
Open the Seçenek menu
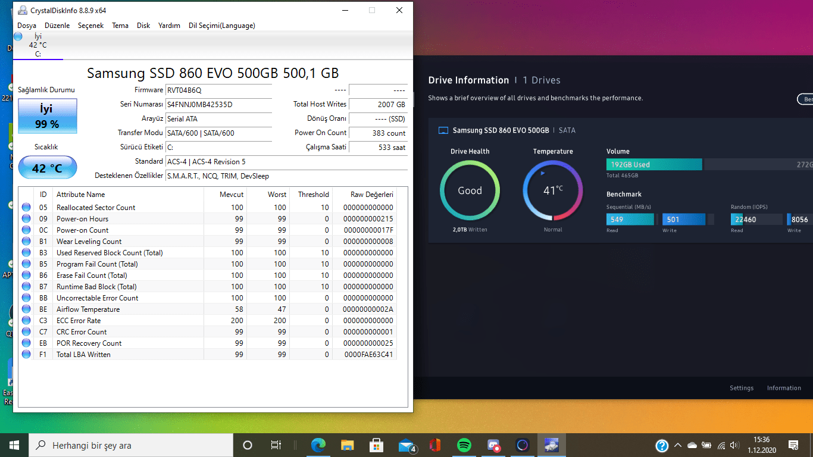point(90,26)
